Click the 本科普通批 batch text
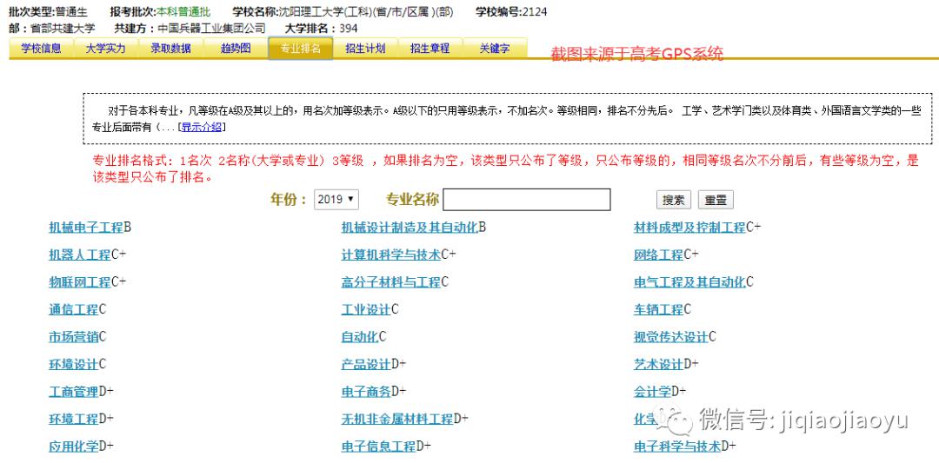The height and width of the screenshot is (463, 939). point(183,12)
